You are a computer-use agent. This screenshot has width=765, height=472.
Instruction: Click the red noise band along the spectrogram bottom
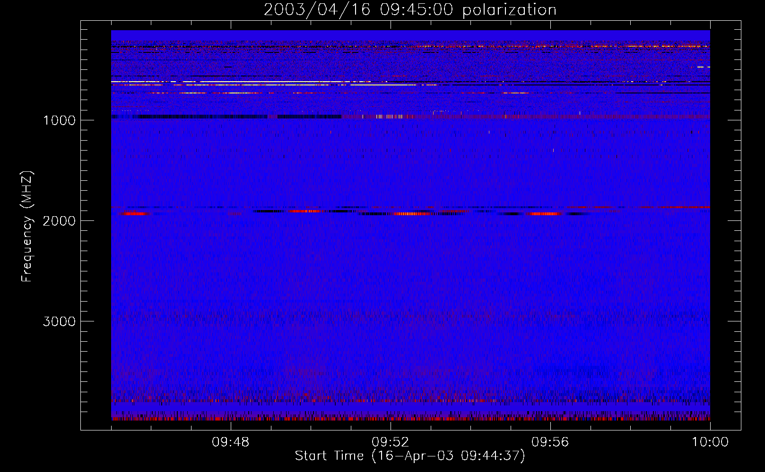410,419
